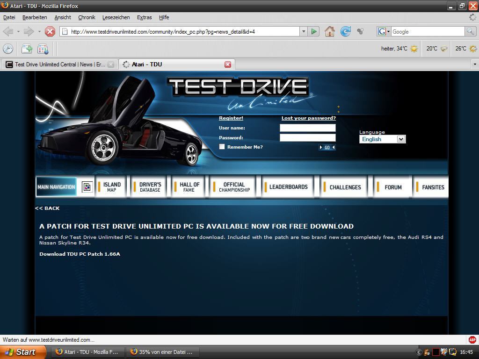Click the GO login button
This screenshot has height=359, width=479.
(x=327, y=147)
